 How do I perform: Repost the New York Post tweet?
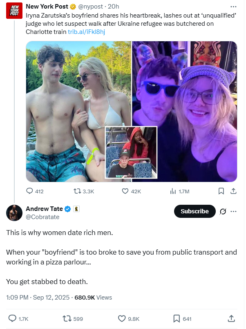tap(84, 191)
